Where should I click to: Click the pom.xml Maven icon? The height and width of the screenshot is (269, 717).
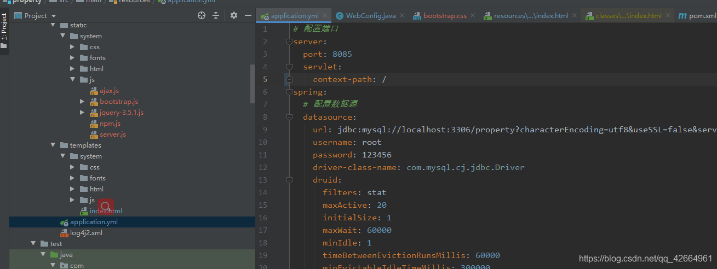click(682, 16)
